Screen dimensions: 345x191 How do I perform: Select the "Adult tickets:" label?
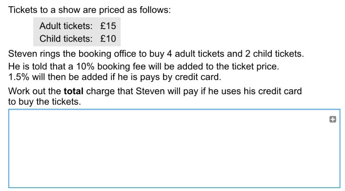pyautogui.click(x=66, y=26)
